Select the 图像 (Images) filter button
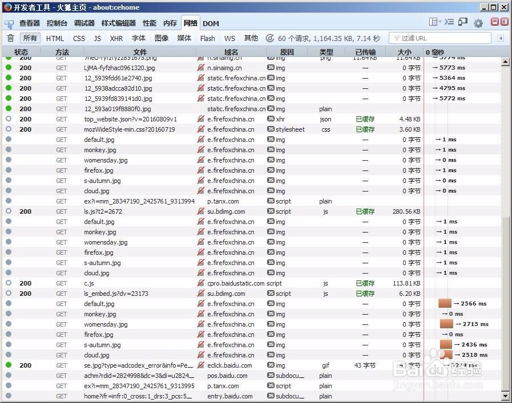The width and height of the screenshot is (512, 403). 160,38
